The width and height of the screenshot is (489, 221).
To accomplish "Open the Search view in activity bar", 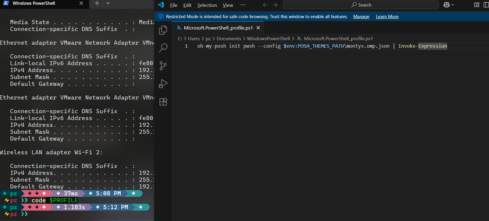I will pyautogui.click(x=163, y=48).
